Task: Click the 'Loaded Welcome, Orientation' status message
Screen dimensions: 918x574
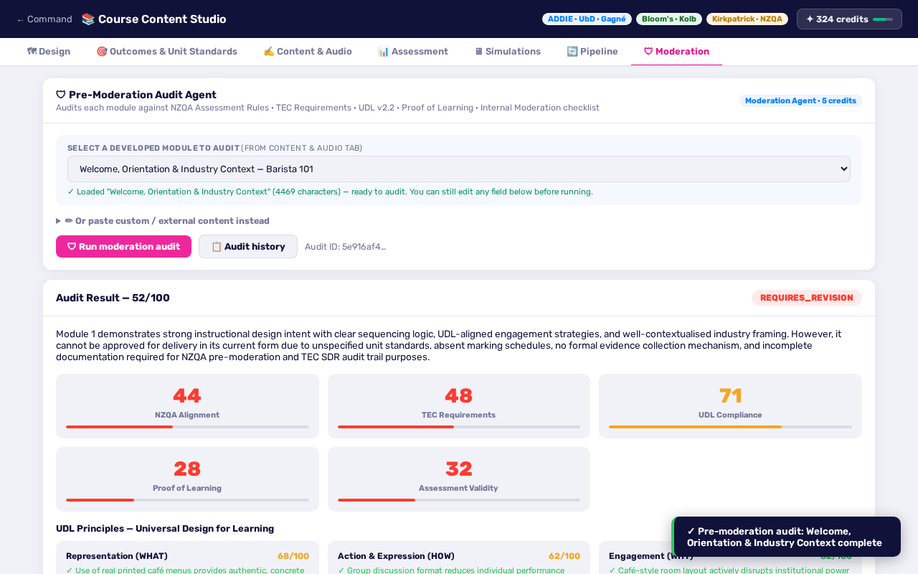Action: [x=330, y=192]
